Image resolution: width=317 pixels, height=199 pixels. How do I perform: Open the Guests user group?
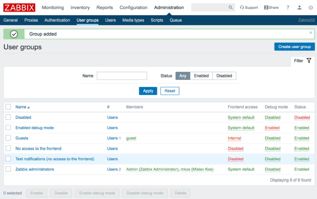22,138
